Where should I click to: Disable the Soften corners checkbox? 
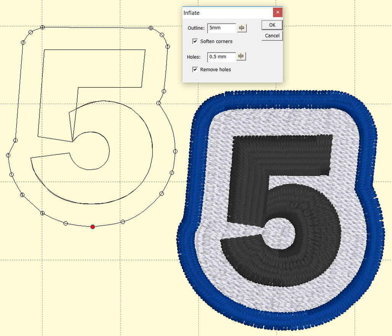pos(195,41)
